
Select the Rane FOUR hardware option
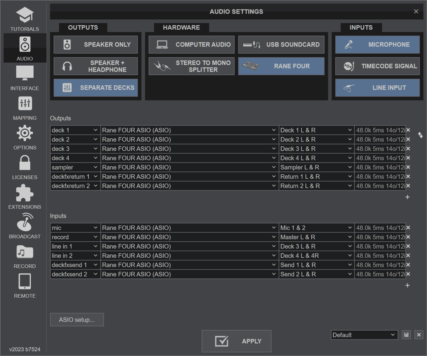(x=281, y=66)
